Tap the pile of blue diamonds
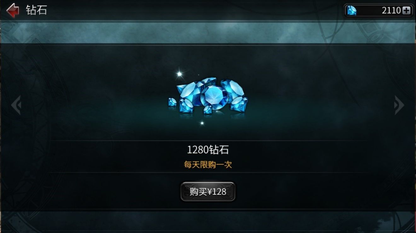The image size is (416, 233). click(x=208, y=95)
